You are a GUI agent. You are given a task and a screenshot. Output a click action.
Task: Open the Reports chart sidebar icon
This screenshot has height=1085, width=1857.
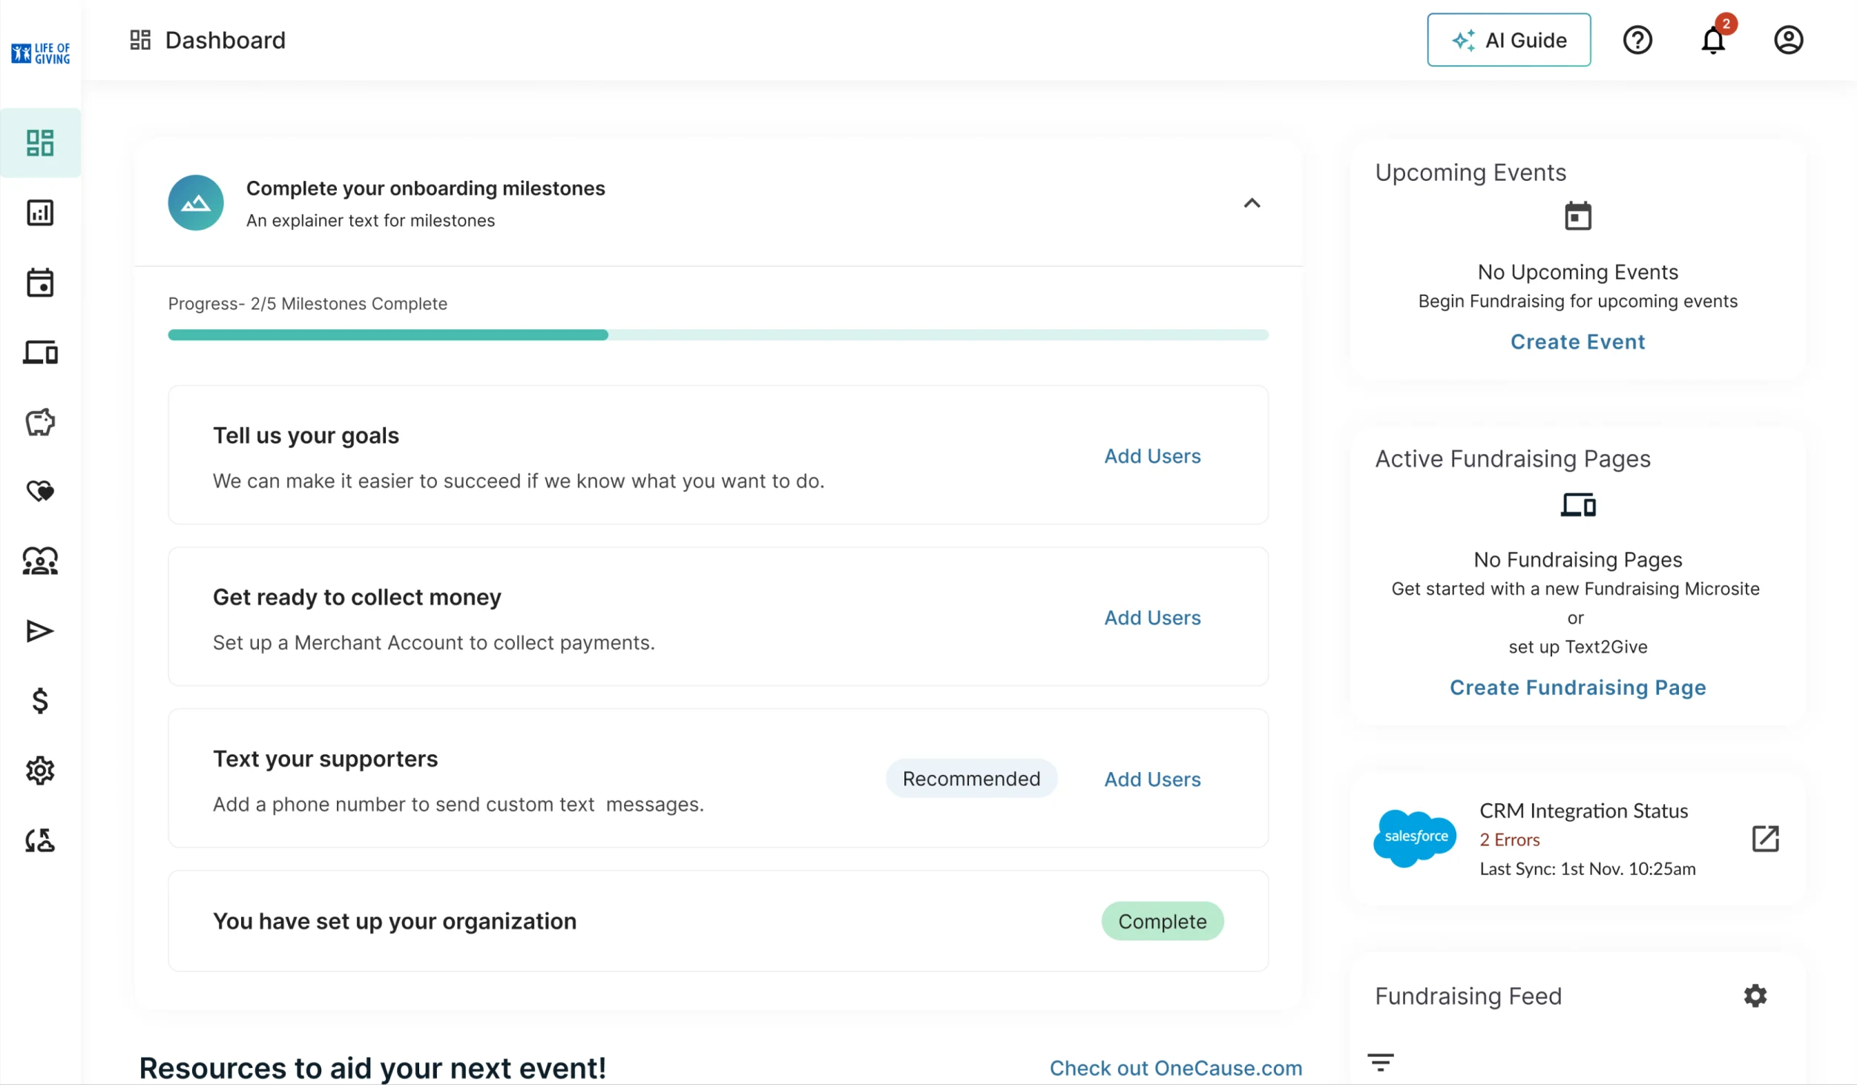coord(40,213)
